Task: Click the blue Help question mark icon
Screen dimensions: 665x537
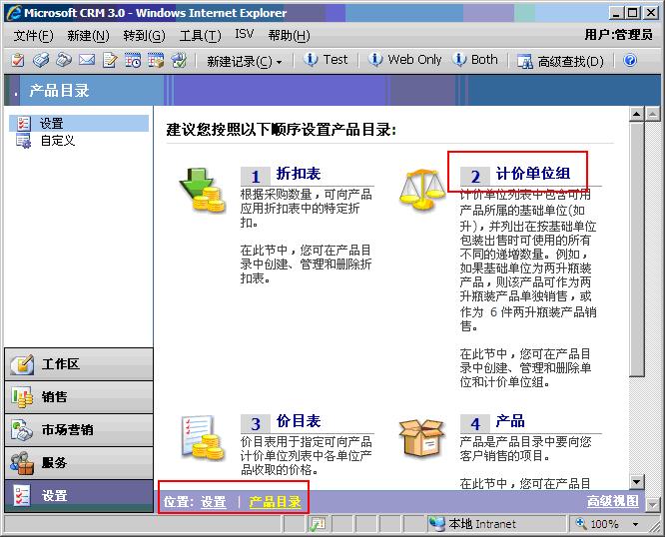Action: point(630,60)
